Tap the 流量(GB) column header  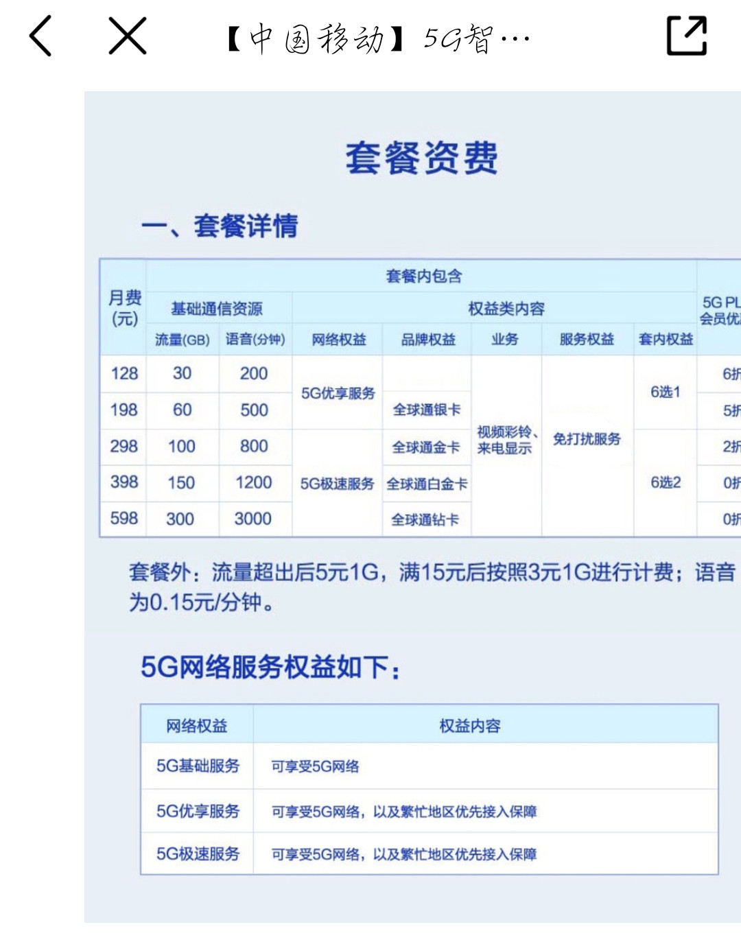tap(182, 340)
